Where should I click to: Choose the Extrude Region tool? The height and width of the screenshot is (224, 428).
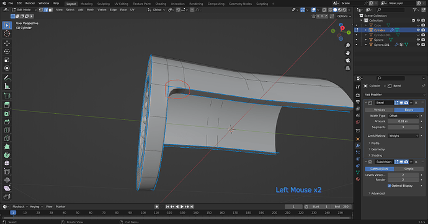point(7,105)
